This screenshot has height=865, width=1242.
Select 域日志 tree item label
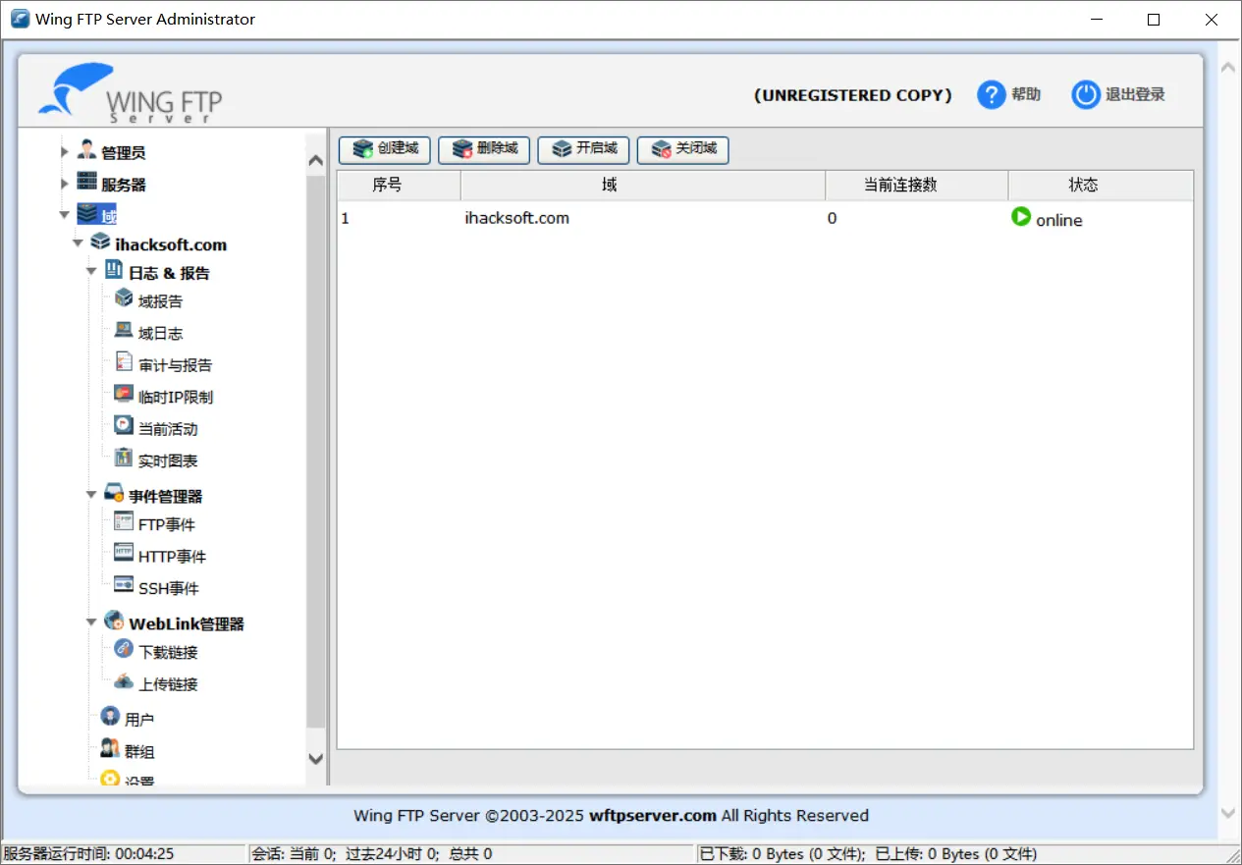pos(160,334)
